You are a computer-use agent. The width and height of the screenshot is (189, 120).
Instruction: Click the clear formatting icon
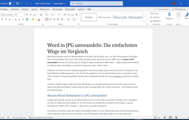tap(41, 15)
